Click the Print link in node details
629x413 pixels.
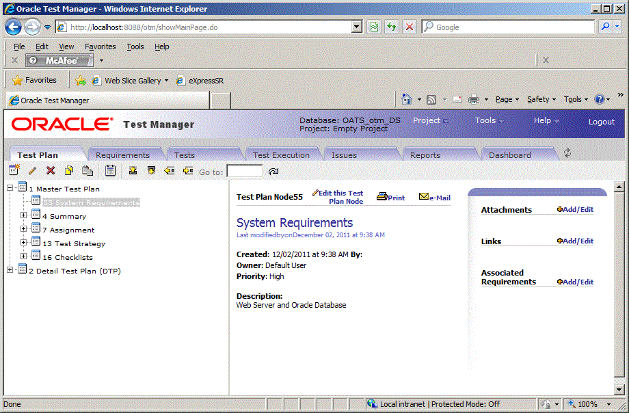click(x=390, y=197)
